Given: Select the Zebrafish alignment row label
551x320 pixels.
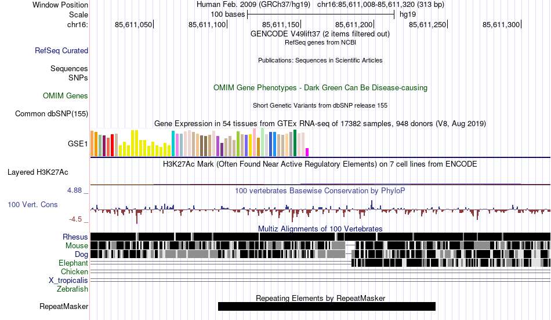Looking at the screenshot, I should 72,289.
